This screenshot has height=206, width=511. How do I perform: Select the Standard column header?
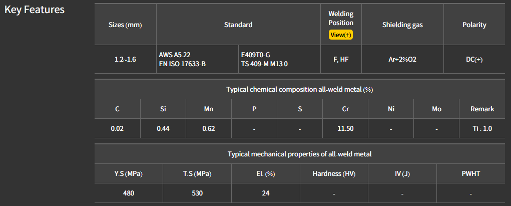tap(238, 25)
